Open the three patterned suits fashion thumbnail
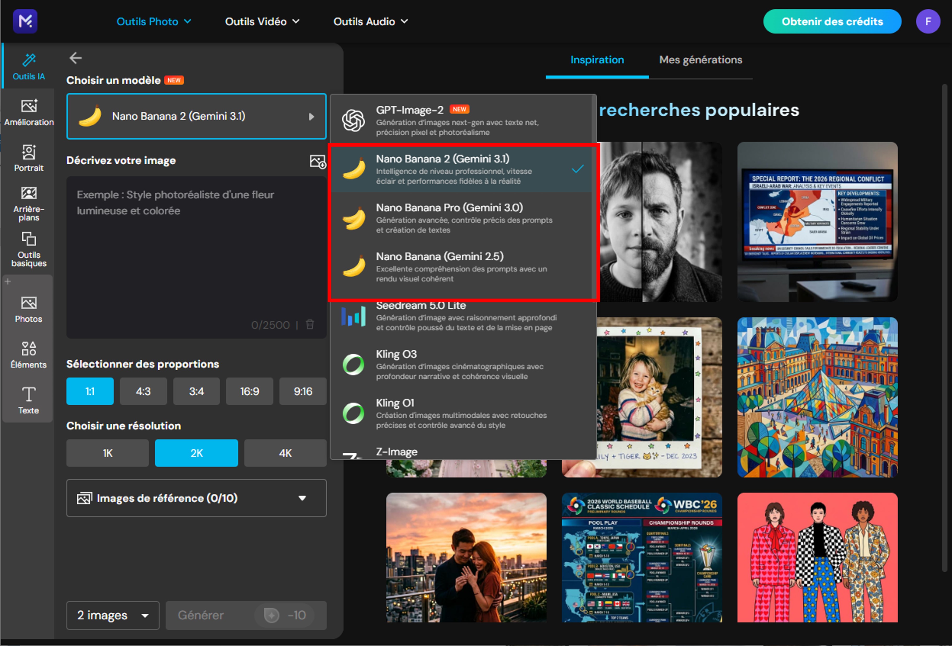952x646 pixels. click(817, 557)
